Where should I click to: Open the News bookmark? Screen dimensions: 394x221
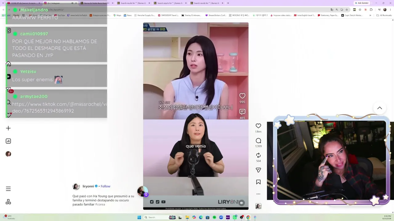(128, 15)
